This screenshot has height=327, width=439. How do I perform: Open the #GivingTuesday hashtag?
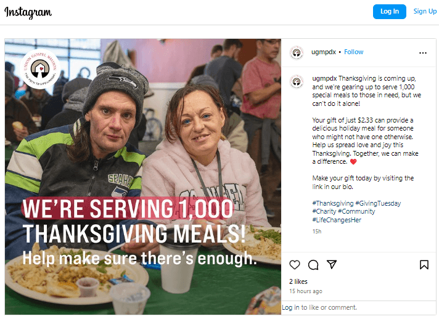pyautogui.click(x=378, y=203)
